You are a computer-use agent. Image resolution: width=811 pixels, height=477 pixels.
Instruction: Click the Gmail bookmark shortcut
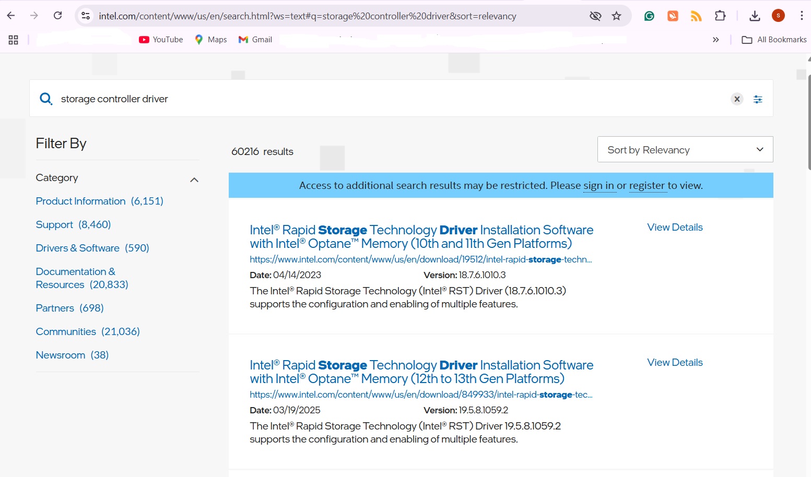point(255,39)
